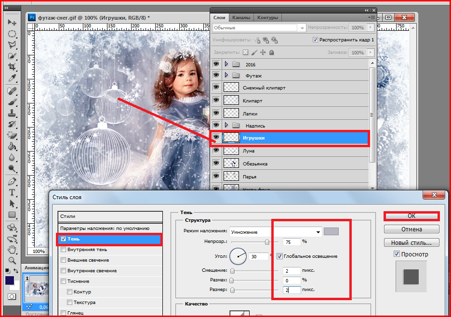Click the Угол angle dial
The height and width of the screenshot is (317, 451).
click(x=238, y=256)
